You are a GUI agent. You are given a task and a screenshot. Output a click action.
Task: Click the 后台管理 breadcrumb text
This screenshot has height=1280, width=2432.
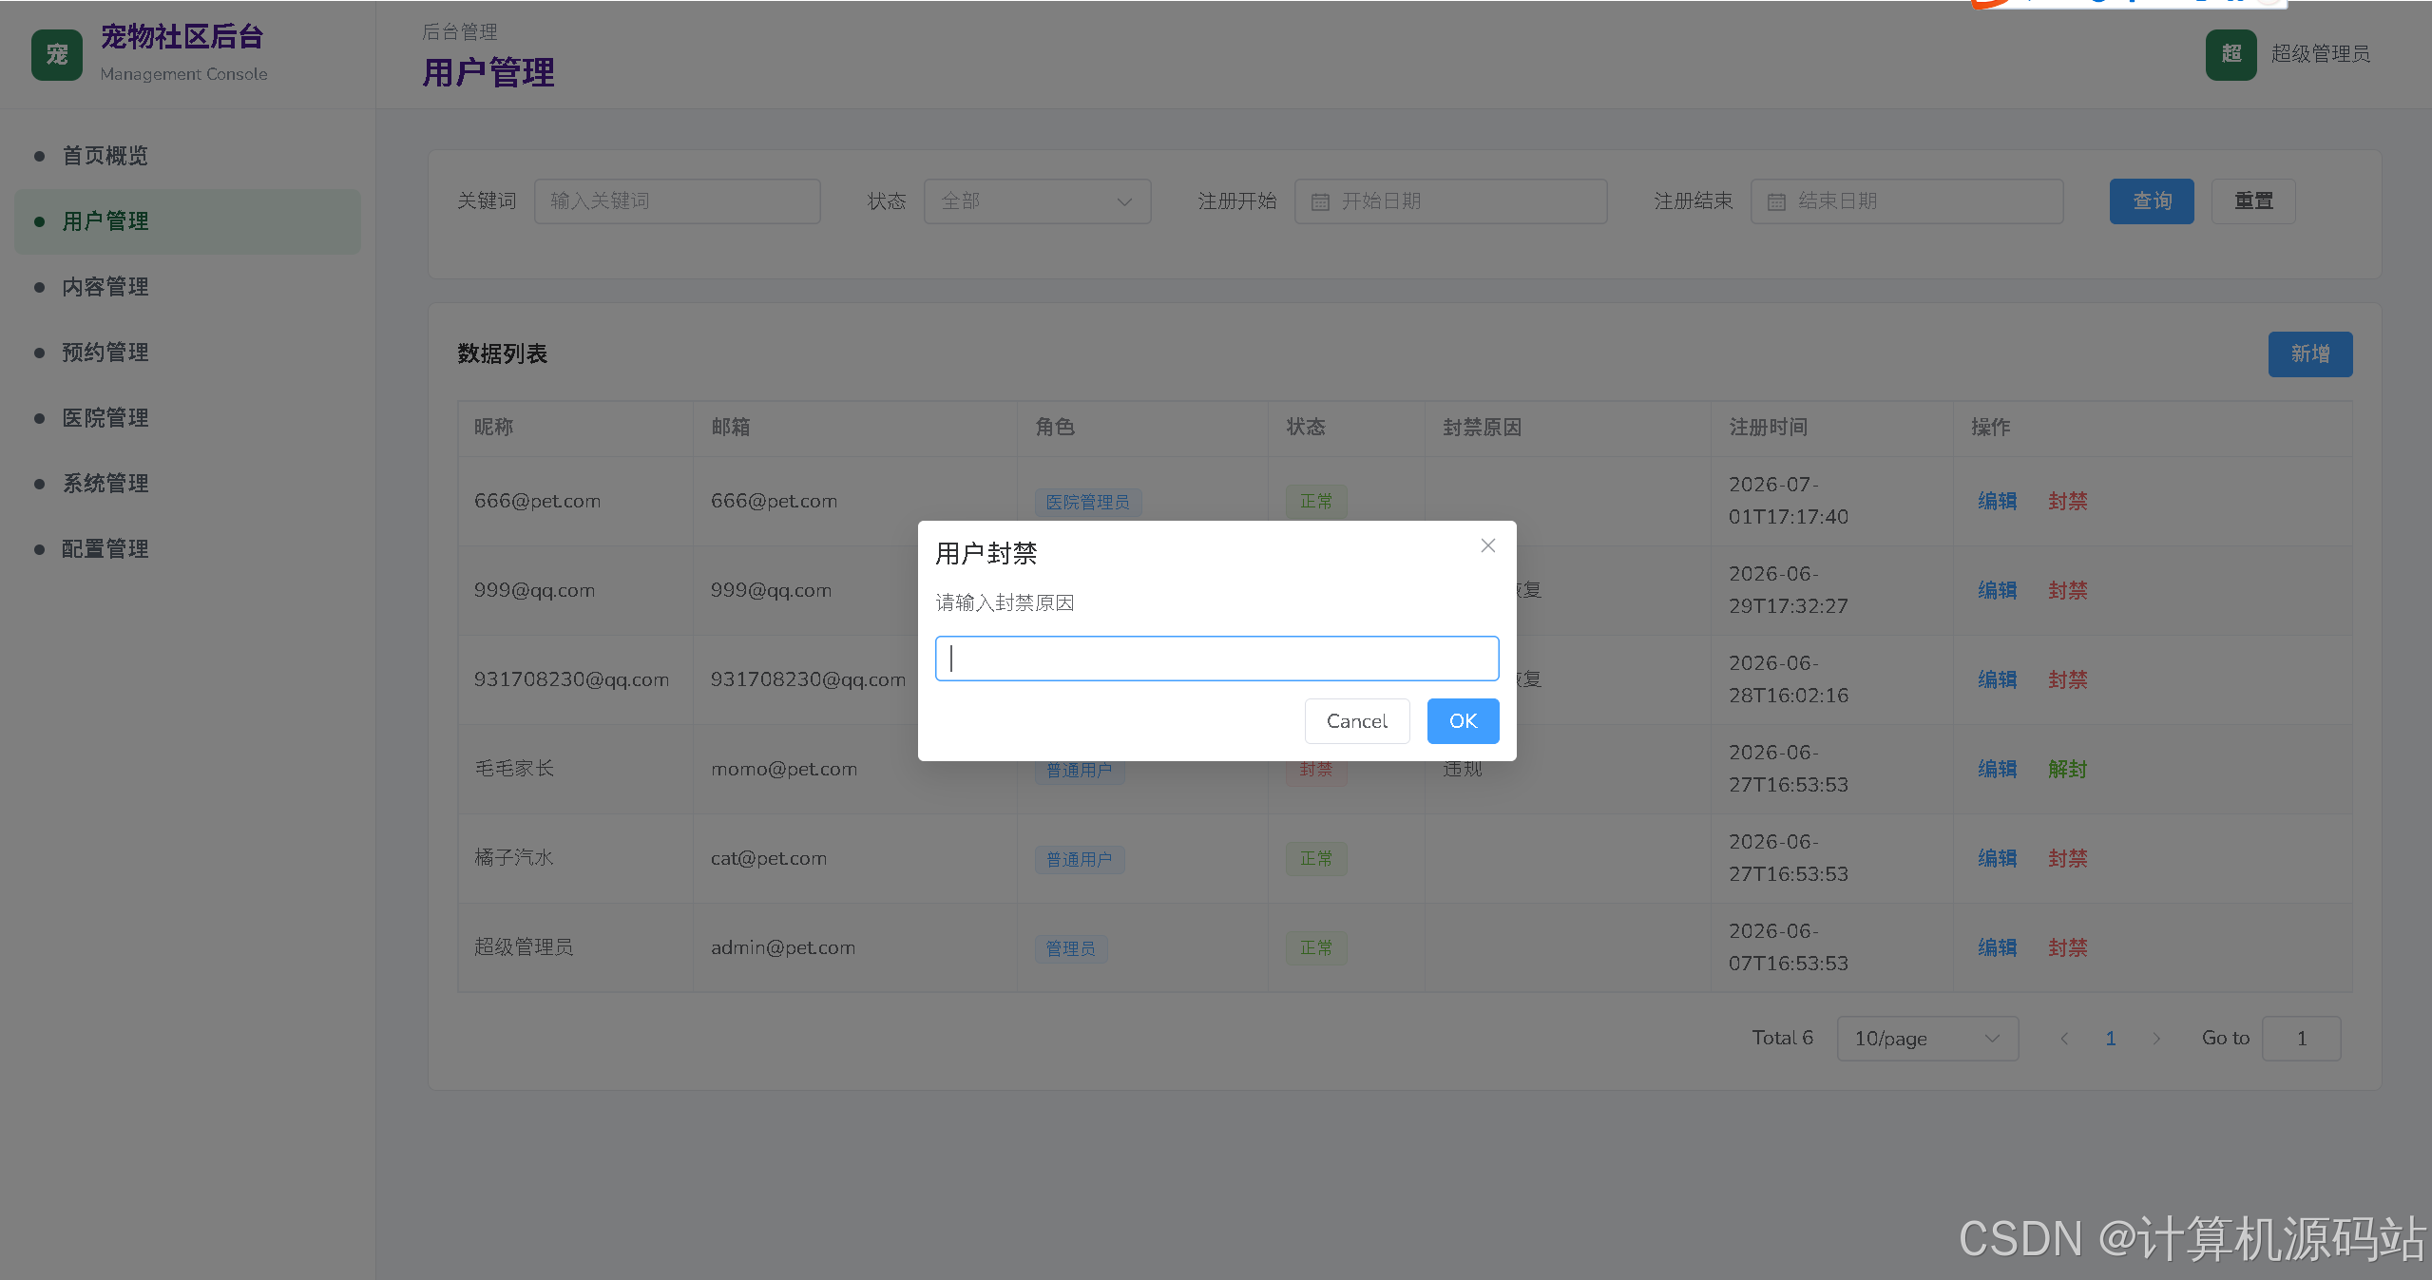click(459, 31)
